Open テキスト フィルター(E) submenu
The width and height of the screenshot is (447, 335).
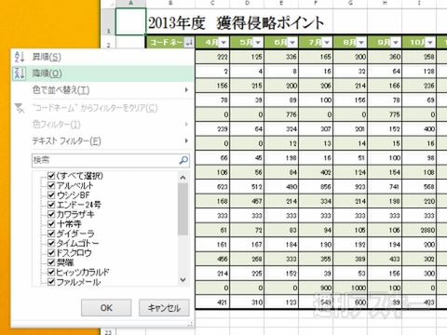pyautogui.click(x=102, y=141)
